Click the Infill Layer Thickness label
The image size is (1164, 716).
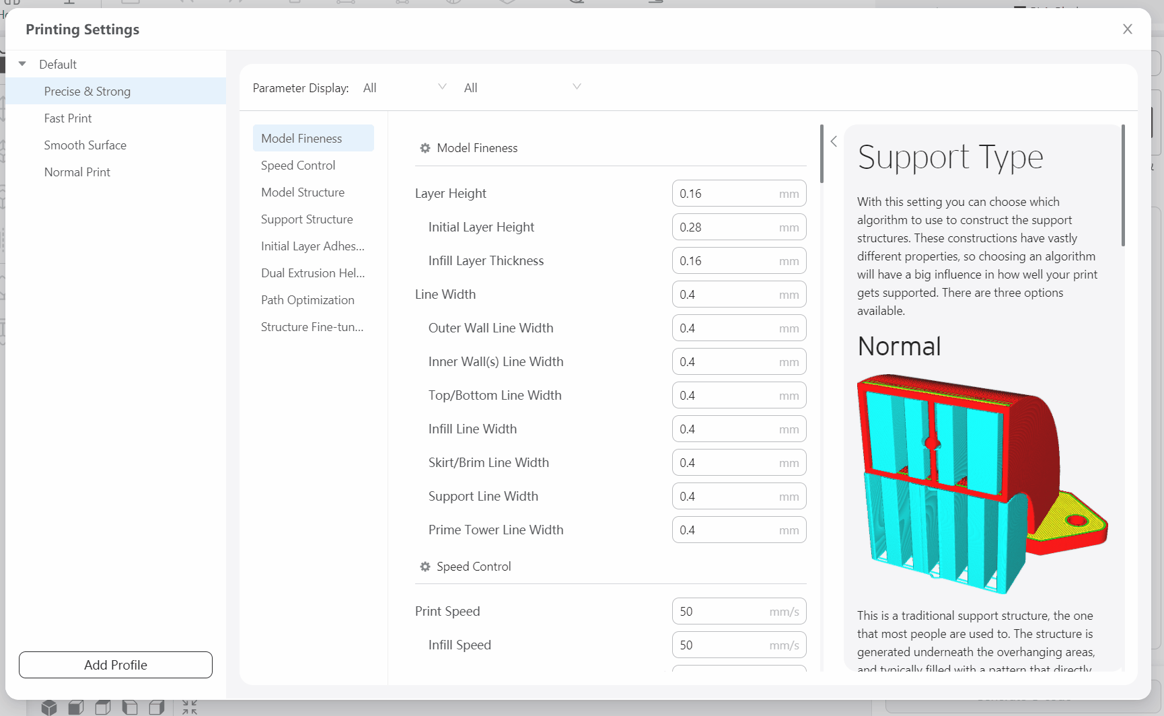click(486, 260)
